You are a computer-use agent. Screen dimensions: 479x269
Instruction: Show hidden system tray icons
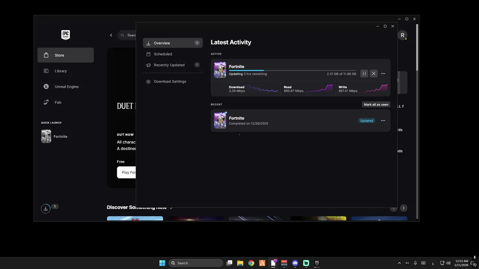click(x=399, y=263)
